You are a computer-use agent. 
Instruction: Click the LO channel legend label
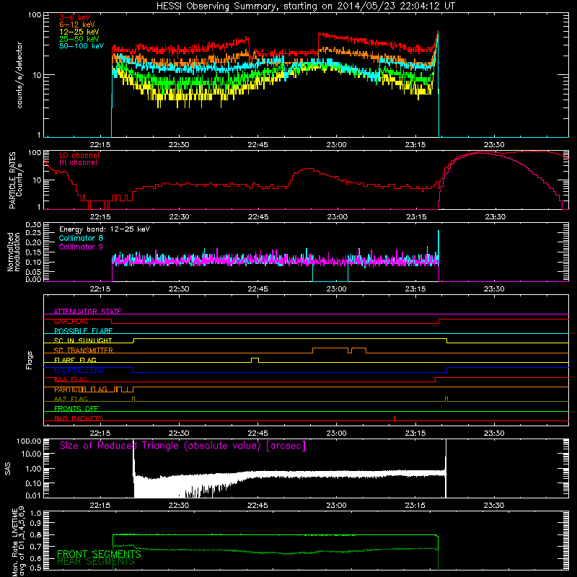tap(79, 155)
